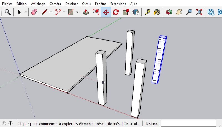Click the 'Distance' label in status bar
Screen dimensions: 222x127
click(x=152, y=124)
